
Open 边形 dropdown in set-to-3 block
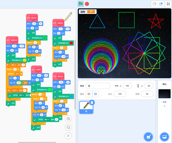[x=13, y=65]
